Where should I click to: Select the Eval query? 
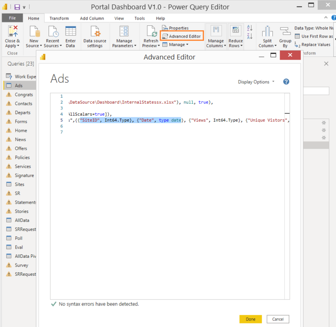click(x=20, y=247)
